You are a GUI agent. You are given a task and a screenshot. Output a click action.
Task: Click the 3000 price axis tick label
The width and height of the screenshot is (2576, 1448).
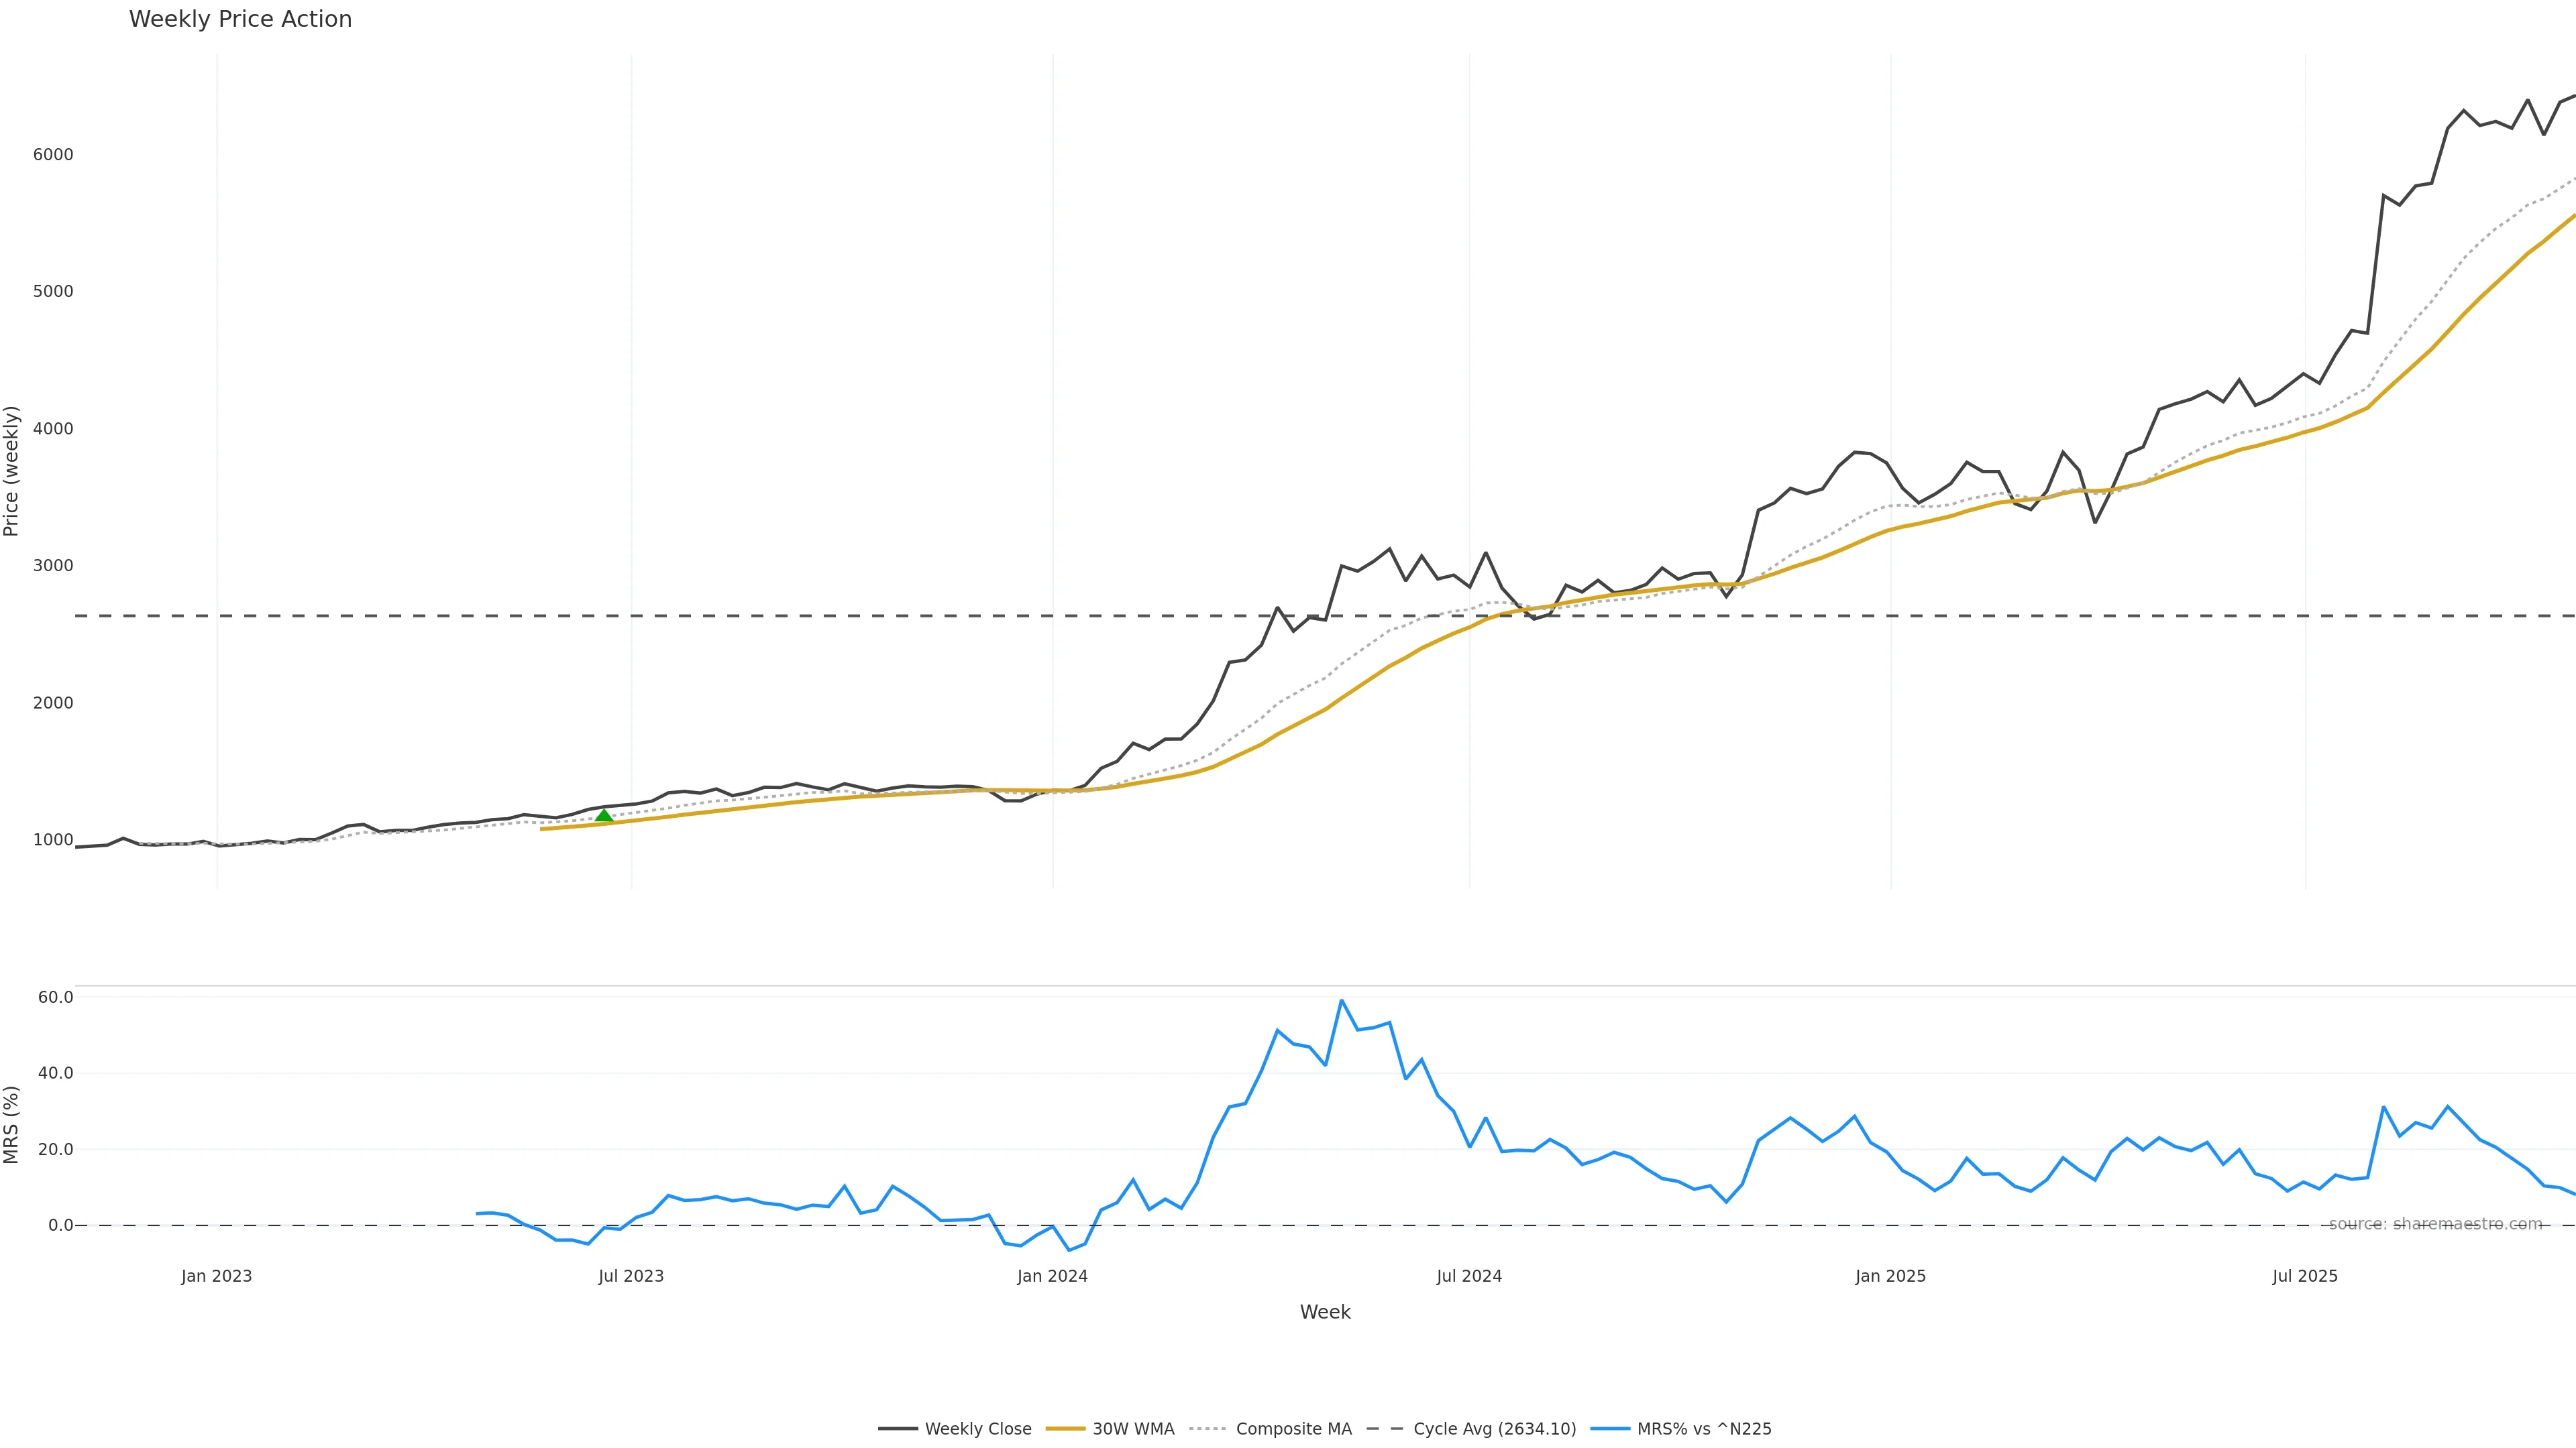pos(53,566)
